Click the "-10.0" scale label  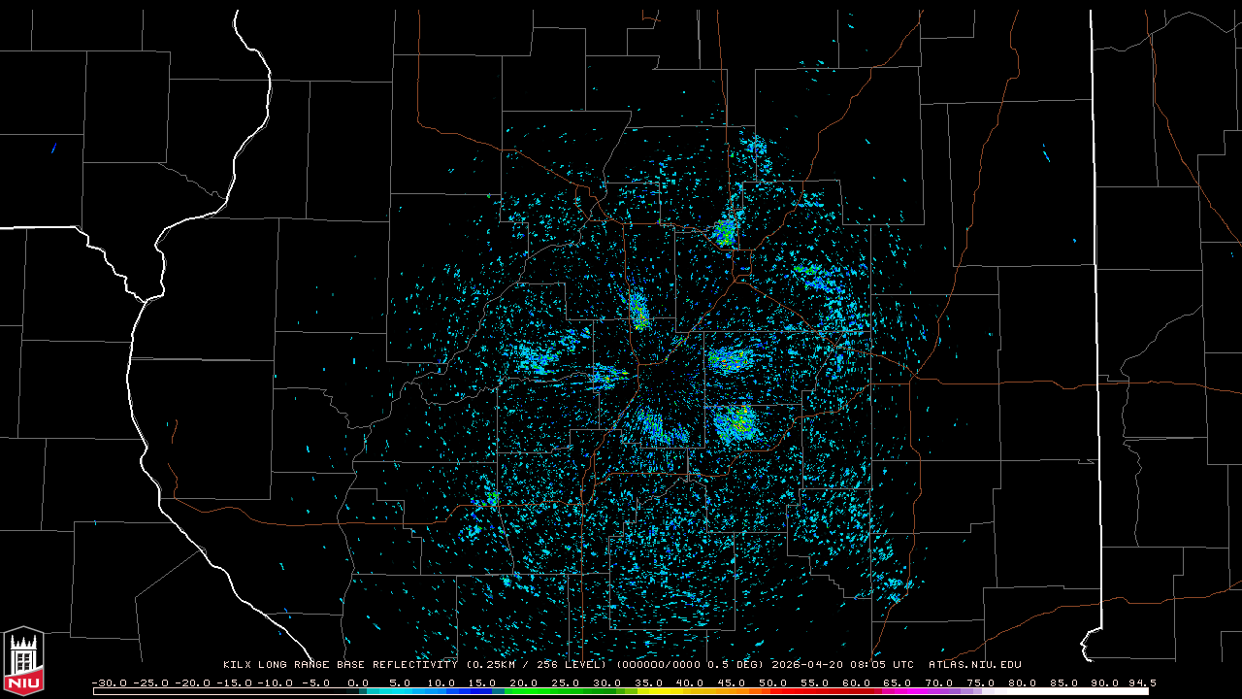click(276, 682)
